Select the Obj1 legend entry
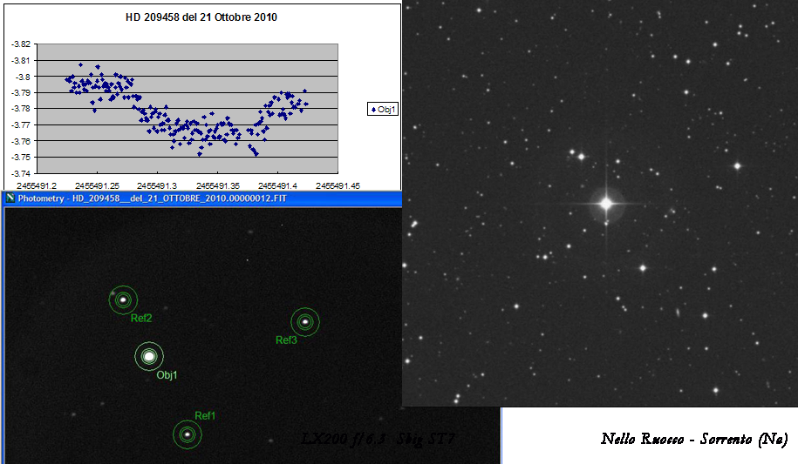The image size is (798, 464). (384, 110)
